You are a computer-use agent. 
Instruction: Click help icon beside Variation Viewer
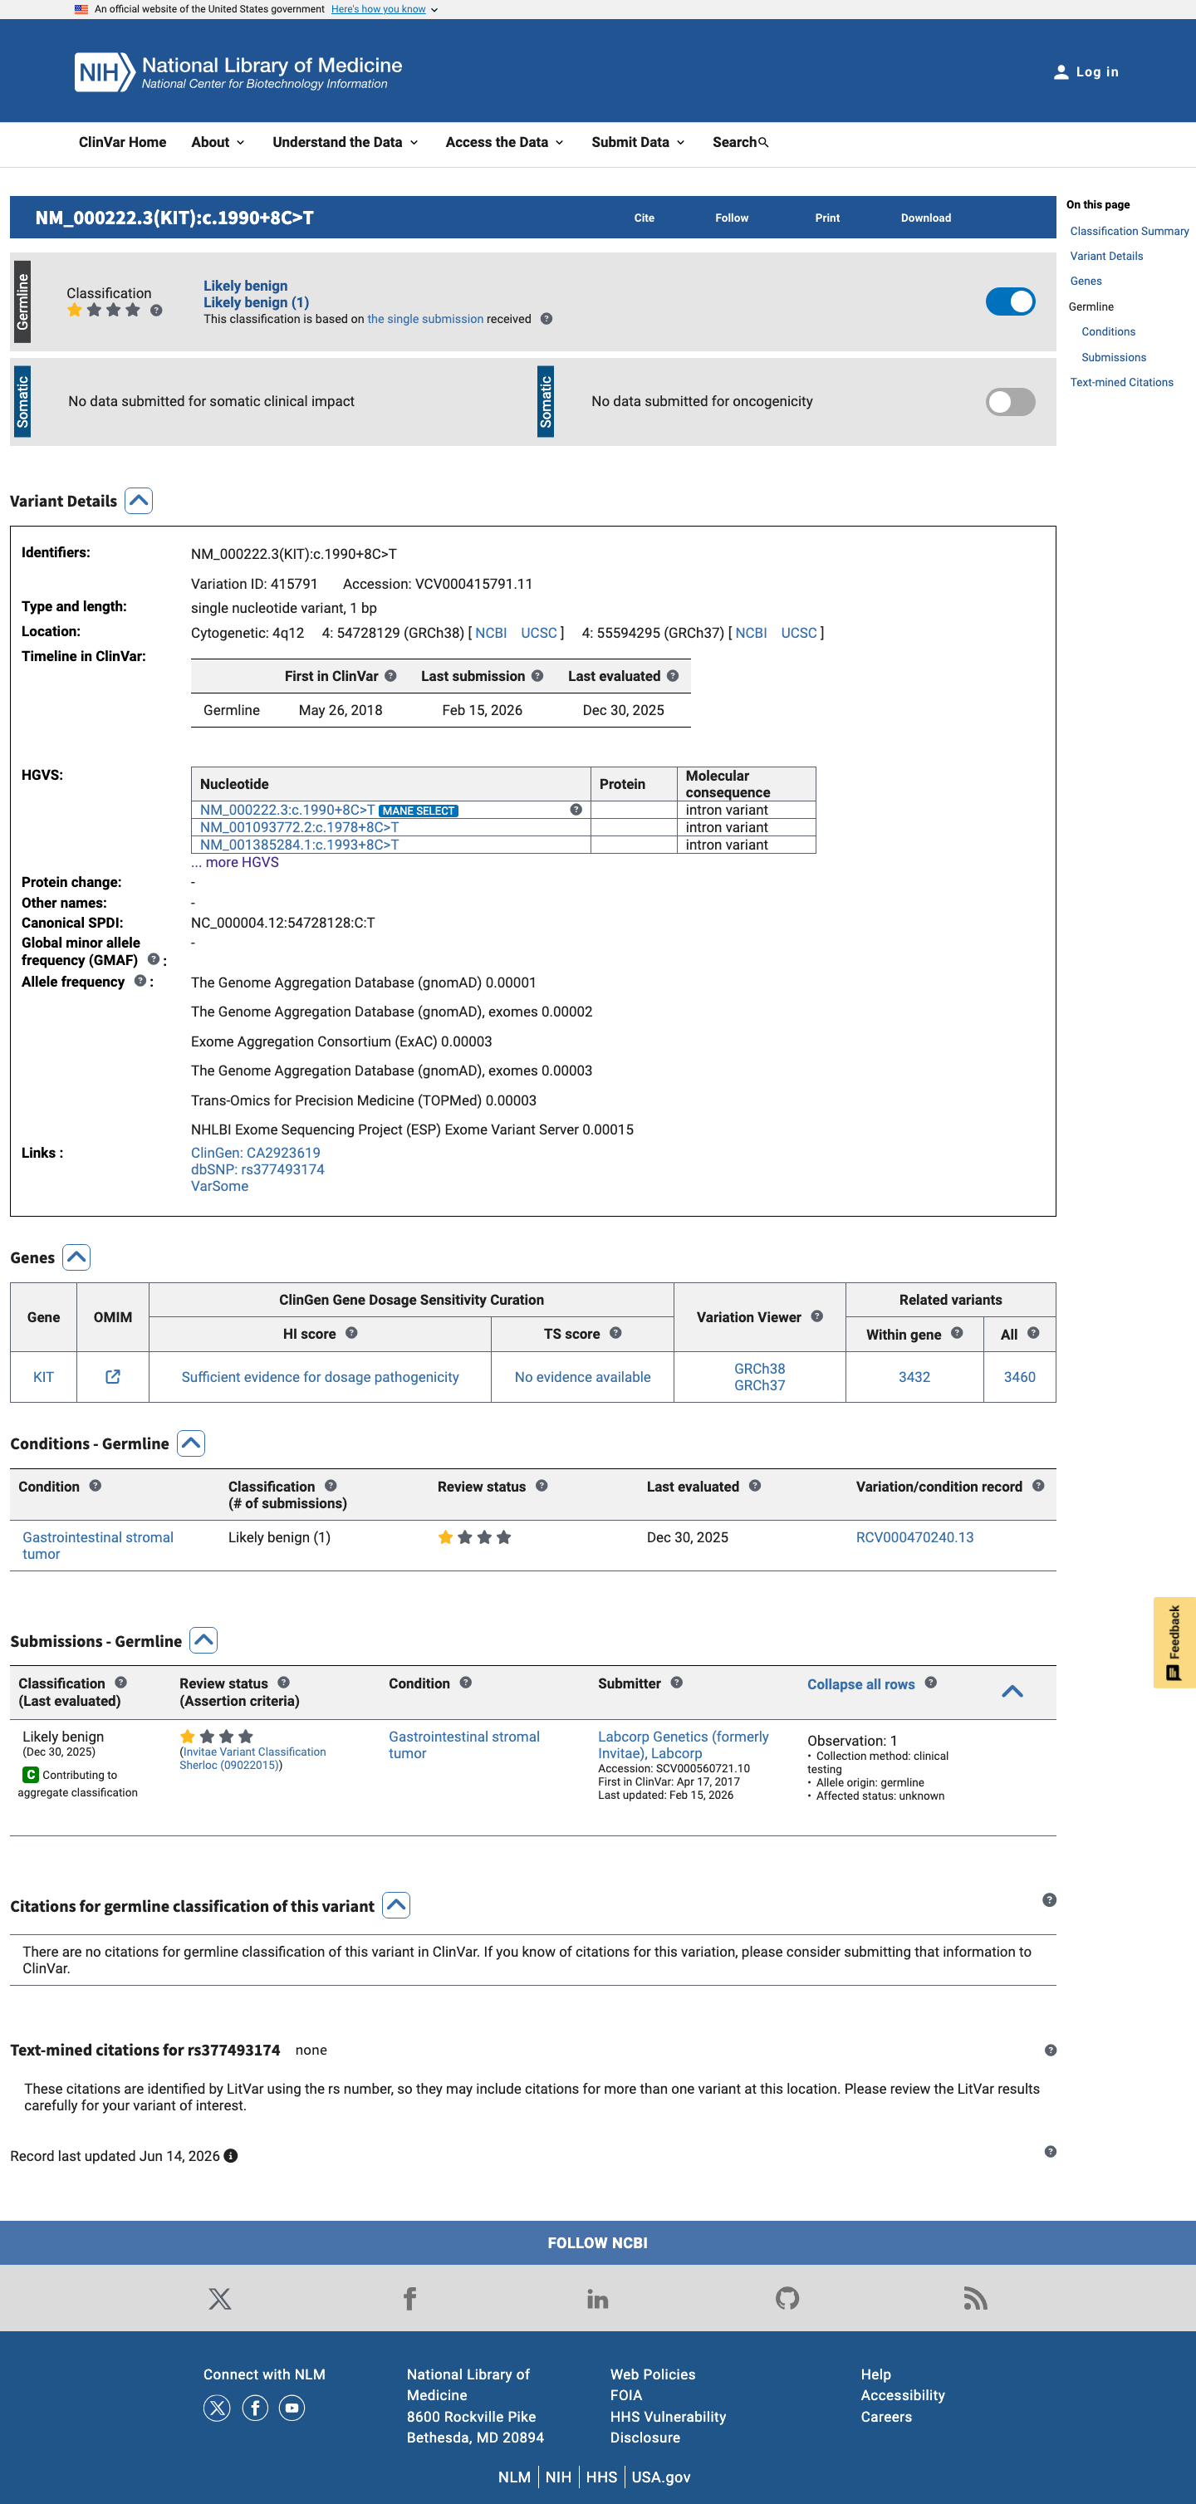coord(816,1316)
